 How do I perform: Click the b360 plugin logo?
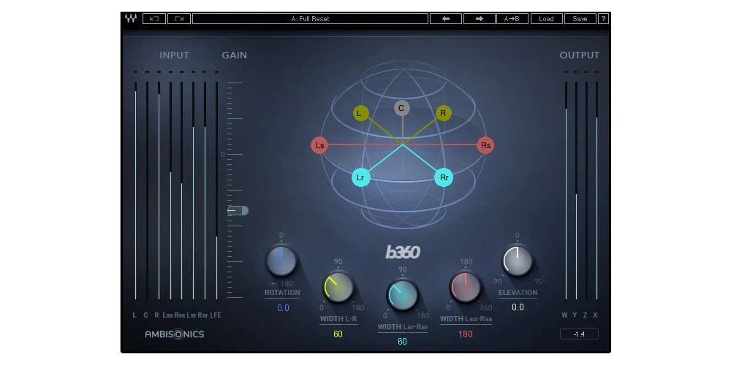click(403, 252)
